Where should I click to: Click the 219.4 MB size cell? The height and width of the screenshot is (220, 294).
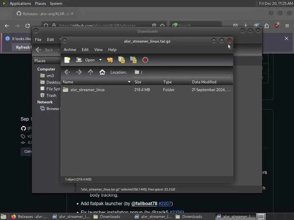(142, 90)
